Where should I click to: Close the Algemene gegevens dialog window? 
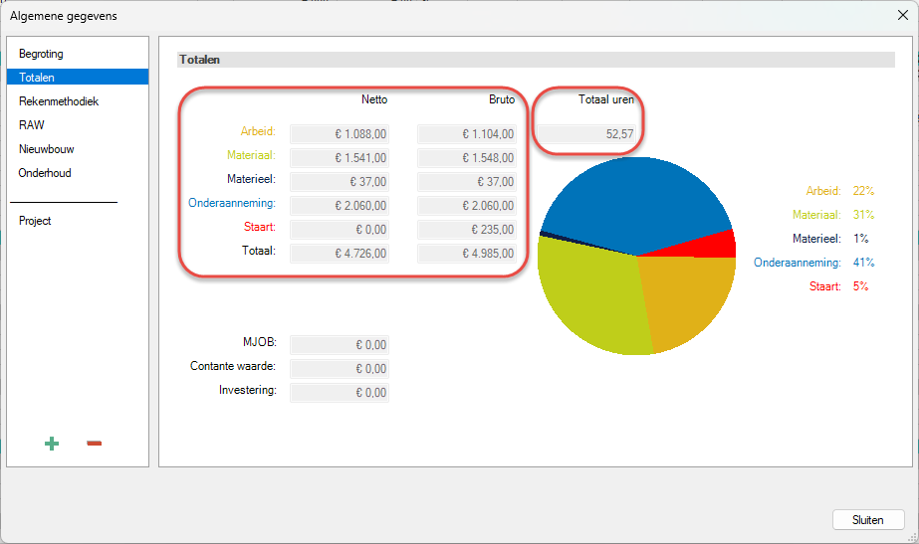coord(901,15)
